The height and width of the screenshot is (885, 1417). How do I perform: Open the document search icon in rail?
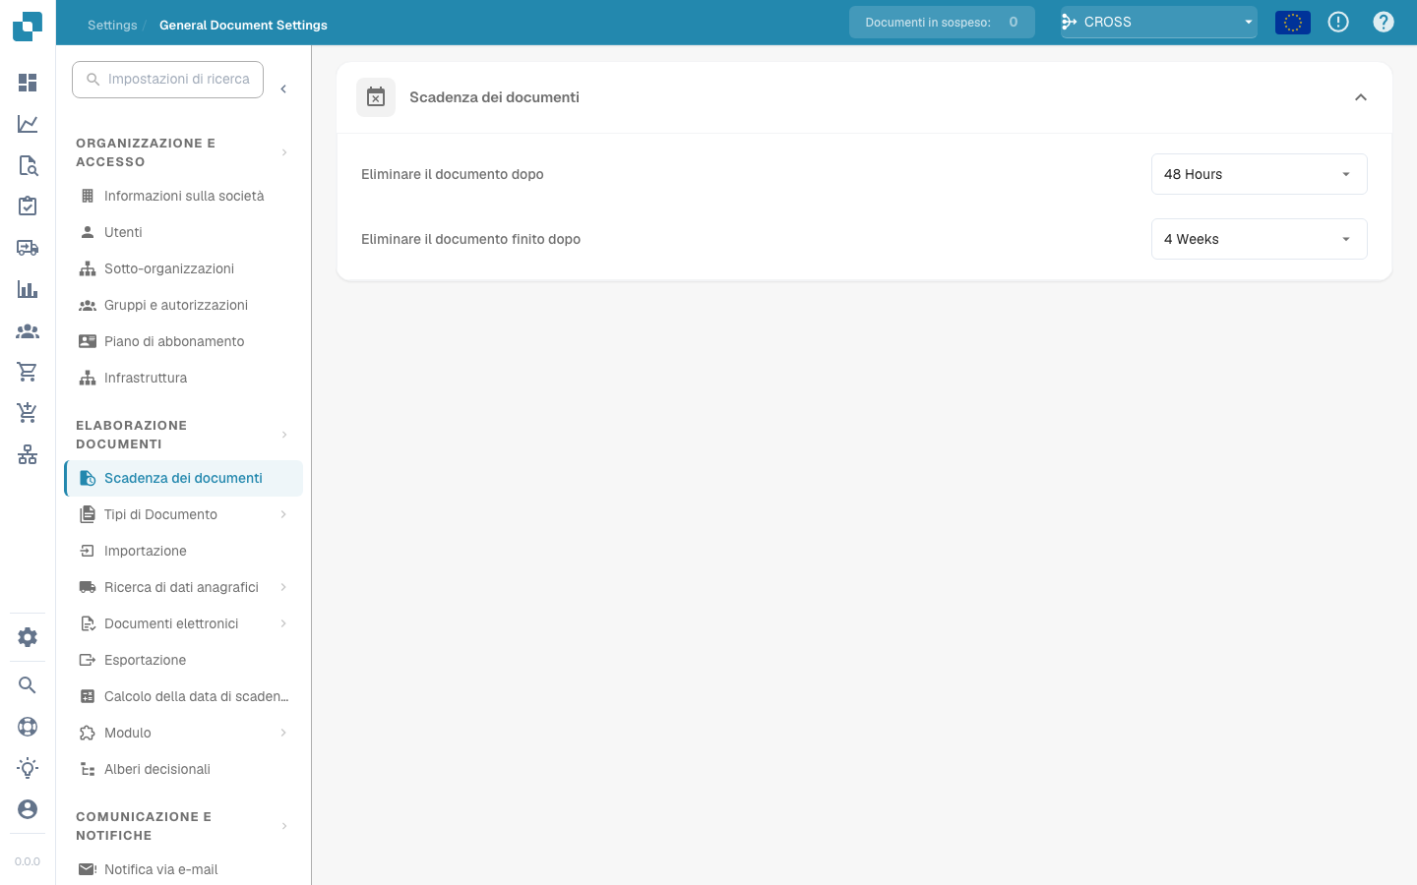point(28,165)
